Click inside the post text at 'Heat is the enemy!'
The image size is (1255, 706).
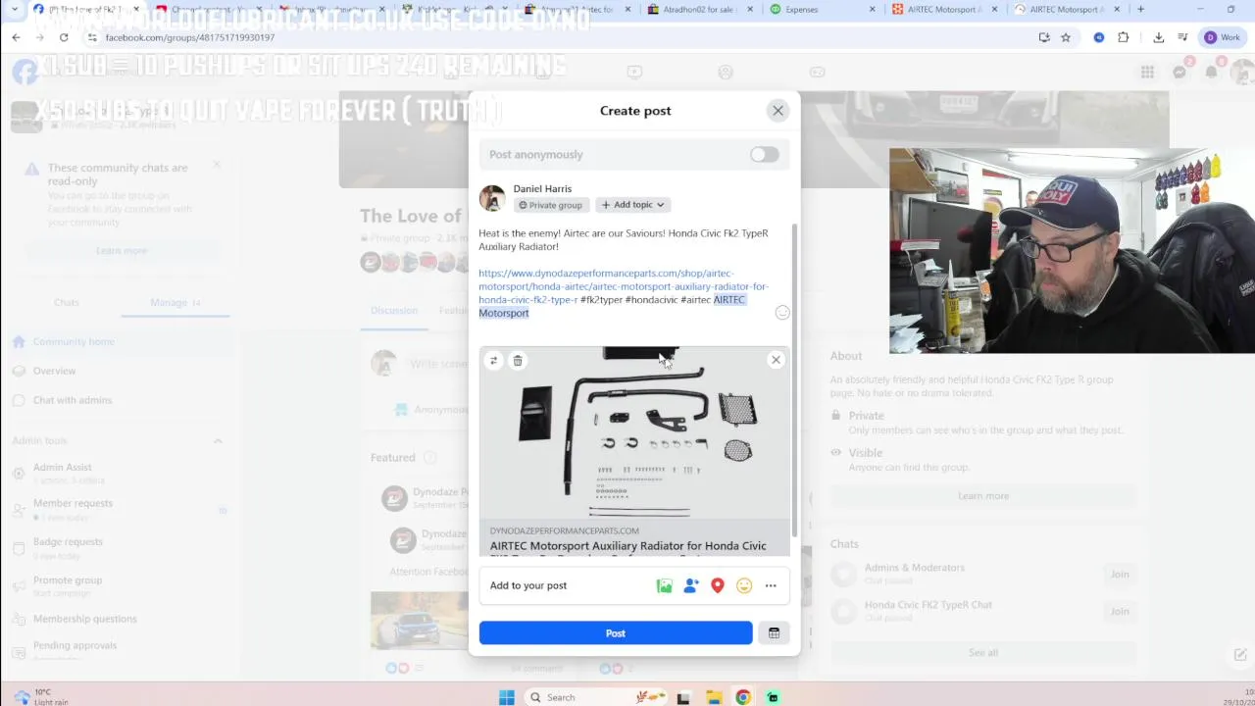click(519, 233)
